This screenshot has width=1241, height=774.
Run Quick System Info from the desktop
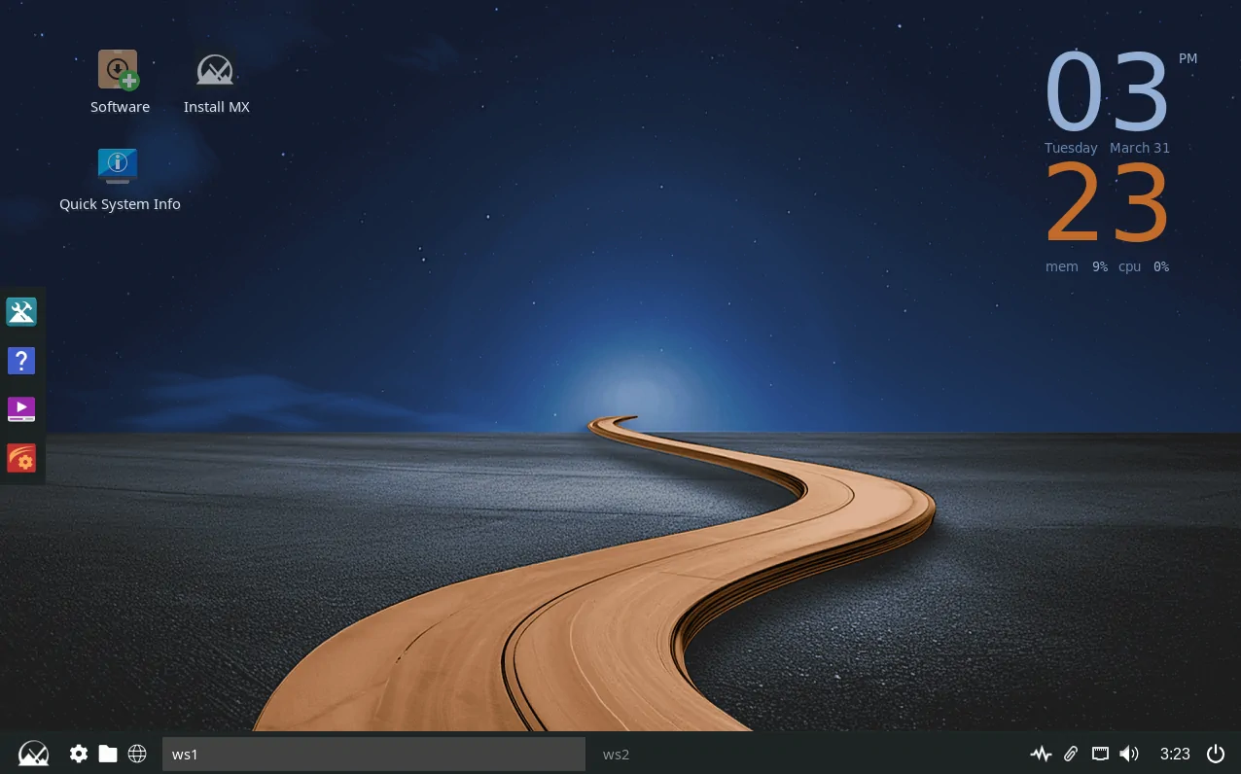click(x=118, y=165)
